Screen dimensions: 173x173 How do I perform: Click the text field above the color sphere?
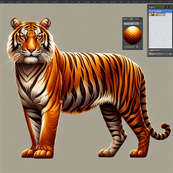131,24
